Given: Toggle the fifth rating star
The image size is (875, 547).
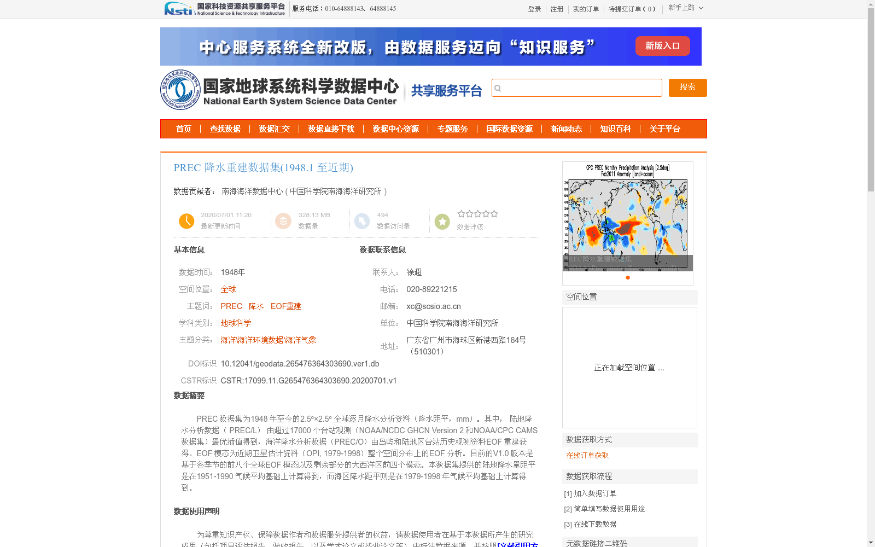Looking at the screenshot, I should 494,214.
